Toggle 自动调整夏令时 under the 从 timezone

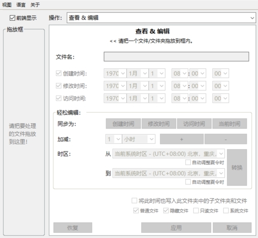188,163
